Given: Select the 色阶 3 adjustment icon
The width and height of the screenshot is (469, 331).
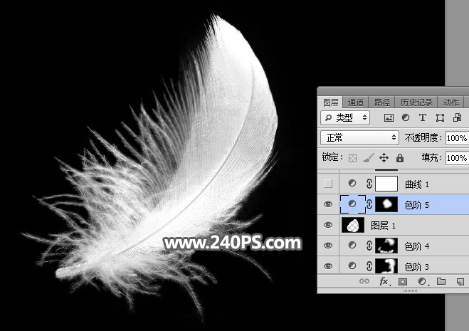Looking at the screenshot, I should 352,266.
